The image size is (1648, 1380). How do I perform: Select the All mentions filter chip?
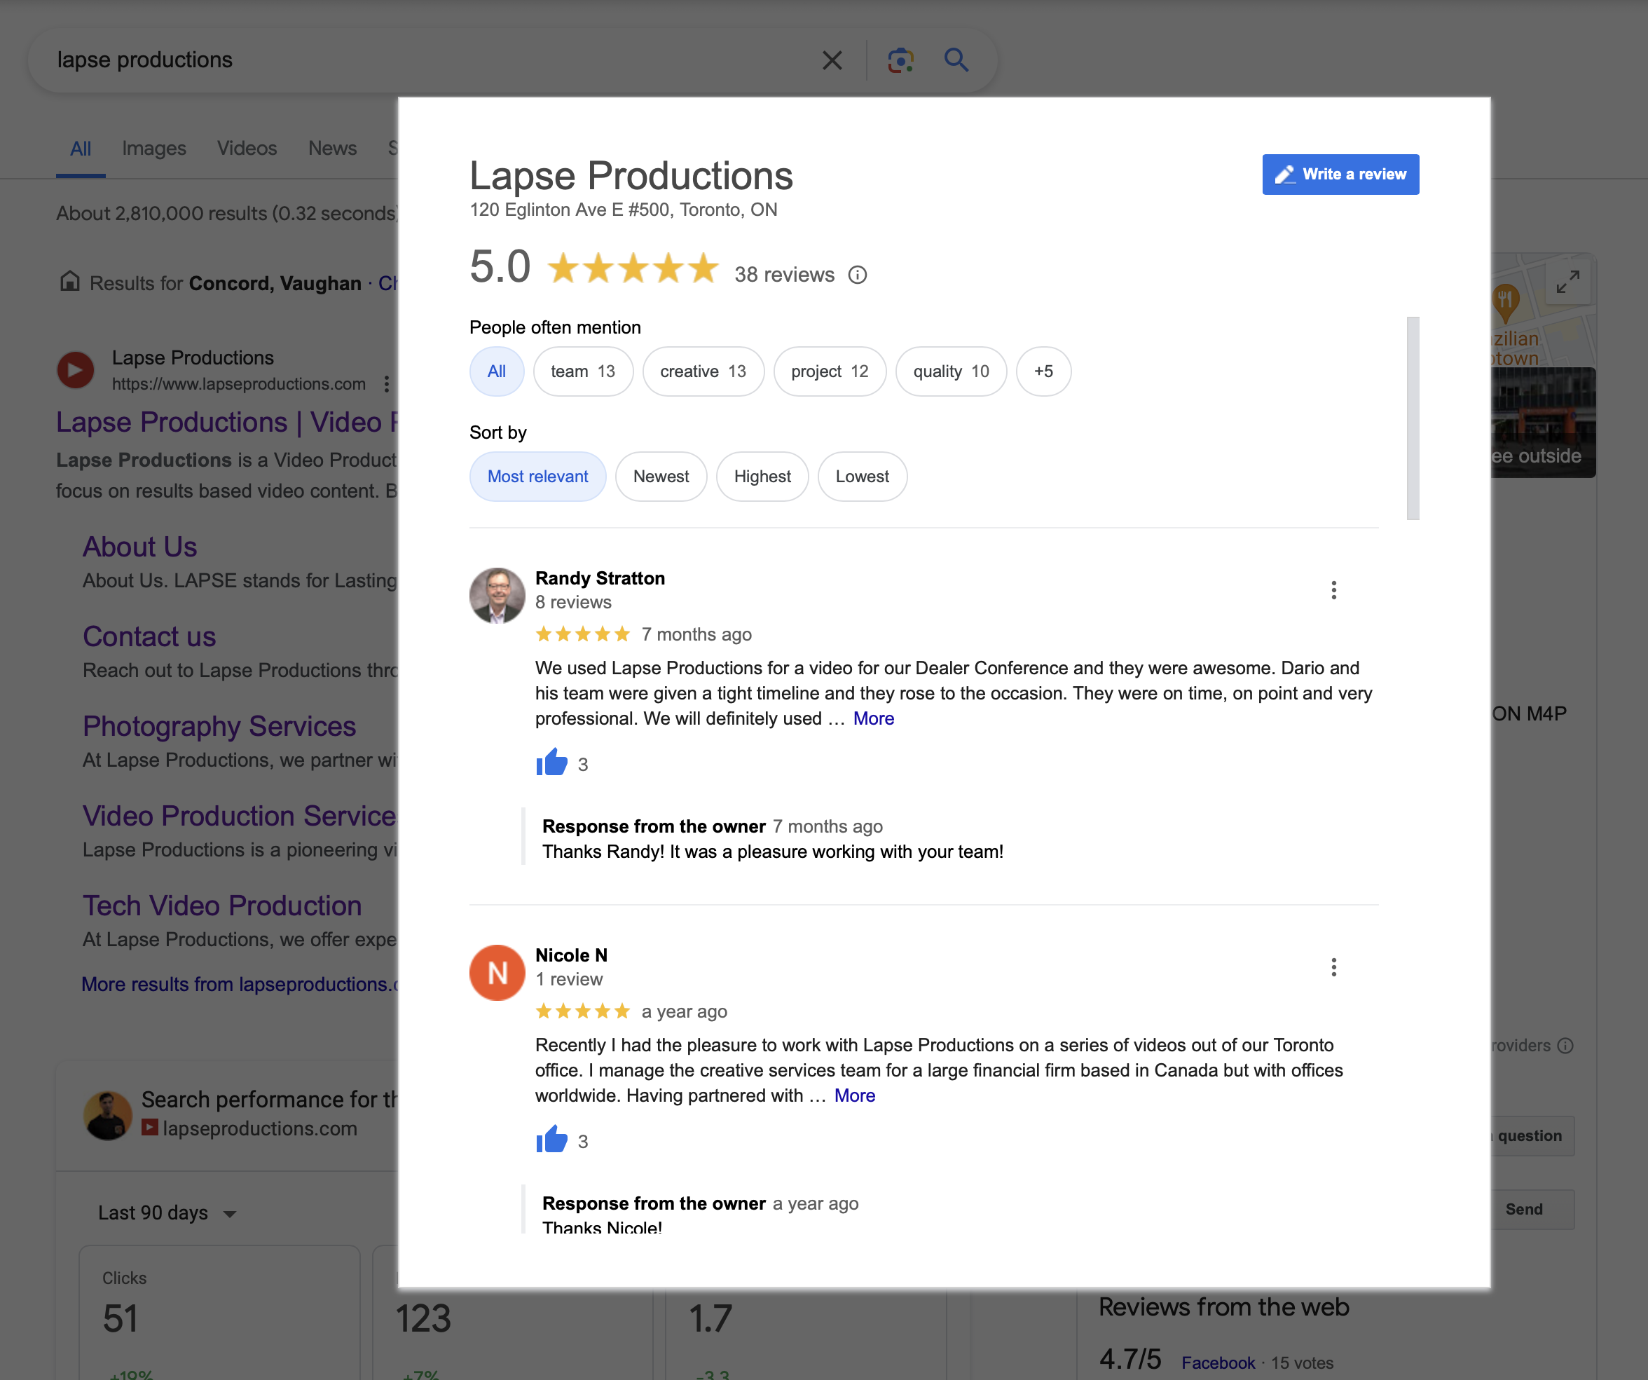tap(497, 371)
